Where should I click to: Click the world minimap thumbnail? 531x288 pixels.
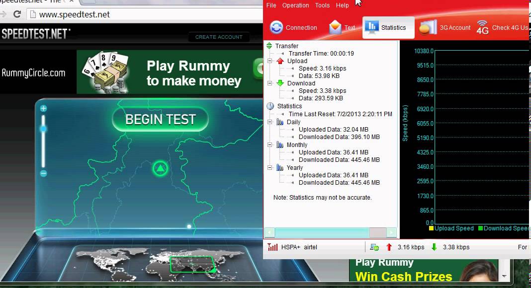click(159, 264)
